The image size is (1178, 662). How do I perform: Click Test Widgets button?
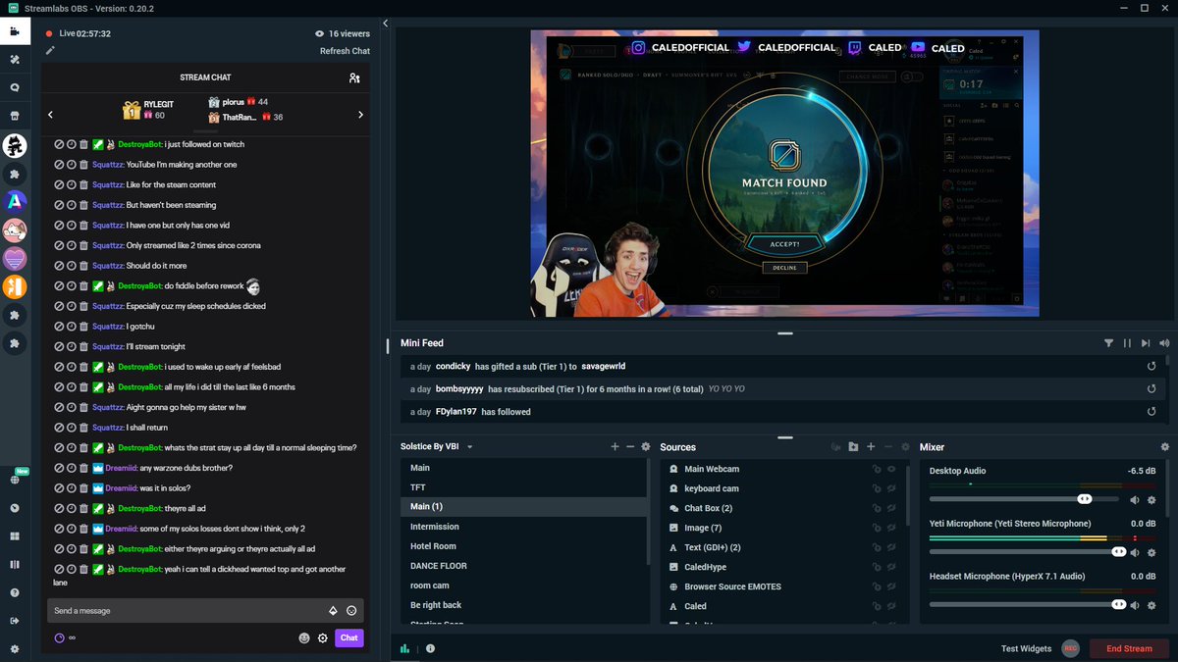pyautogui.click(x=1026, y=648)
